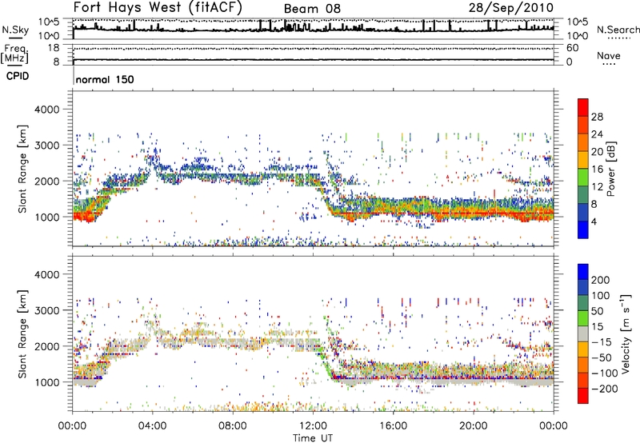Click the gray -15 to 15 Velocity color segment
The width and height of the screenshot is (640, 443).
point(583,333)
